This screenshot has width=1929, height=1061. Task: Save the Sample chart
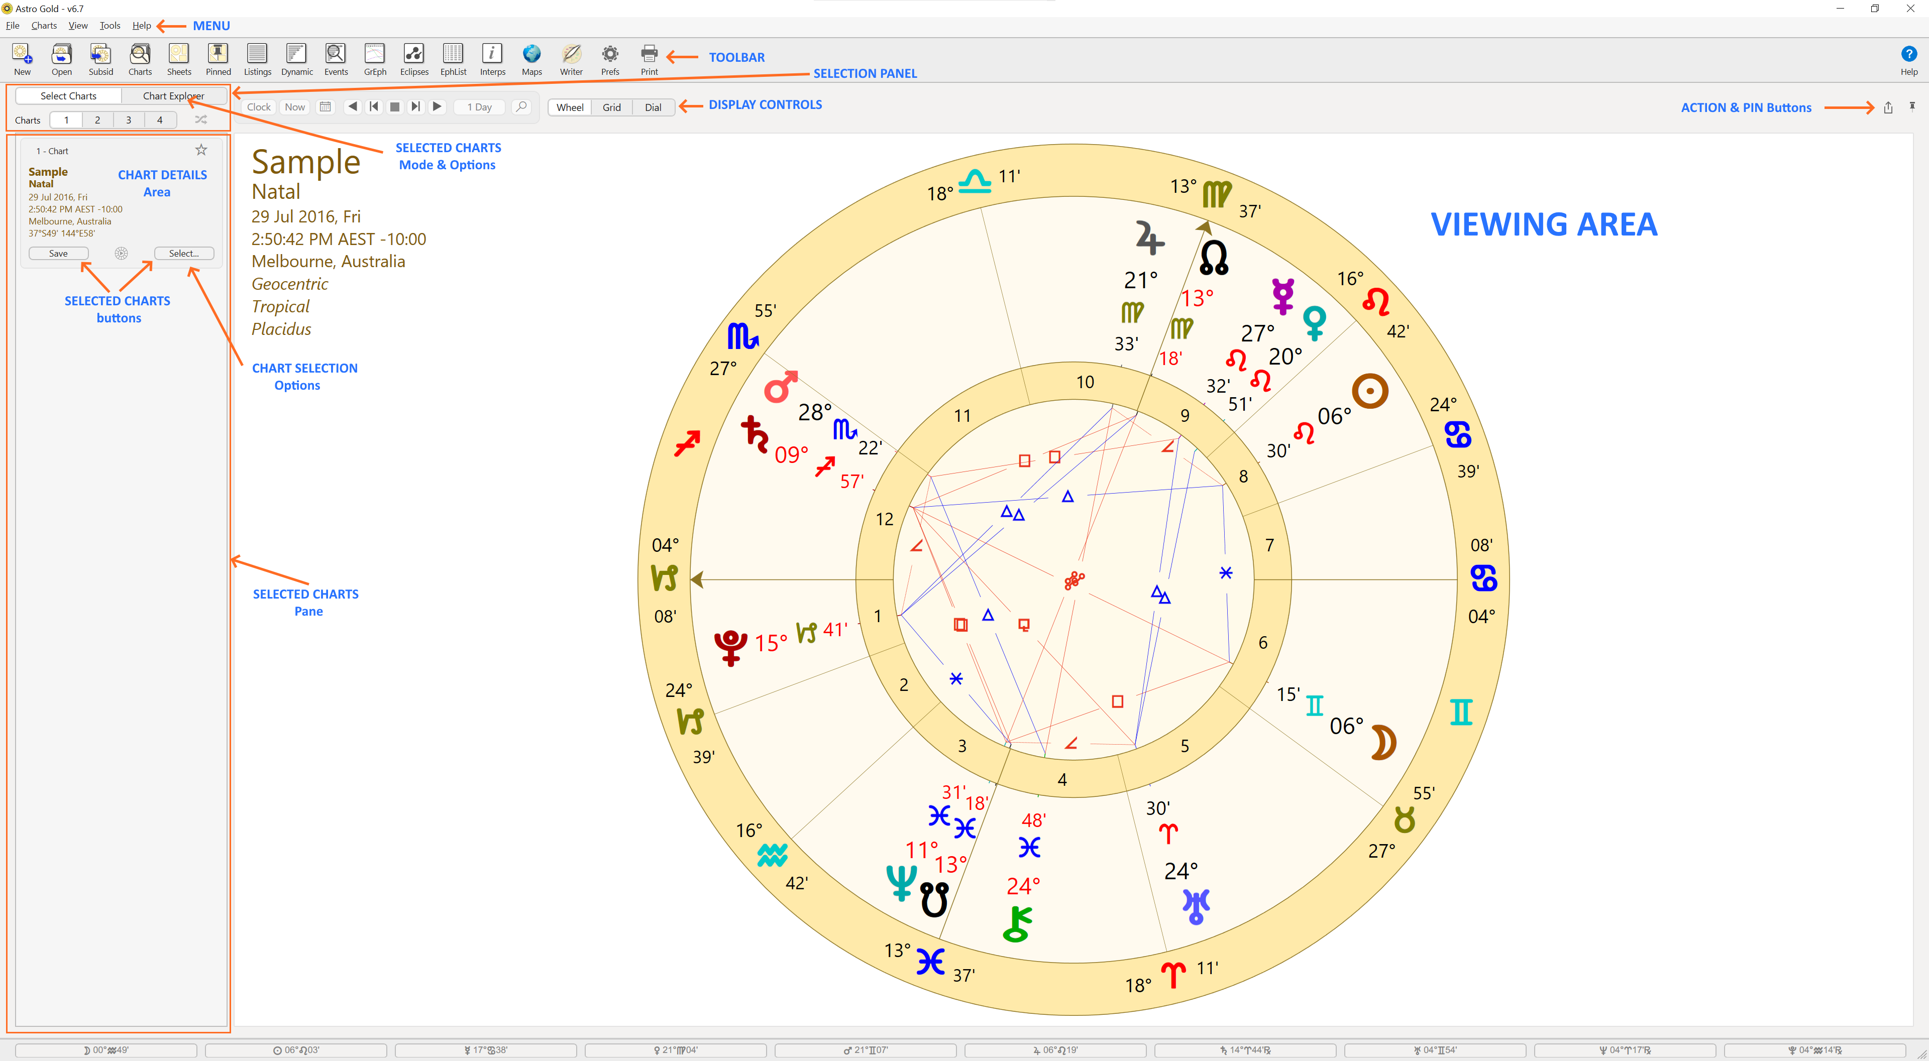coord(58,253)
